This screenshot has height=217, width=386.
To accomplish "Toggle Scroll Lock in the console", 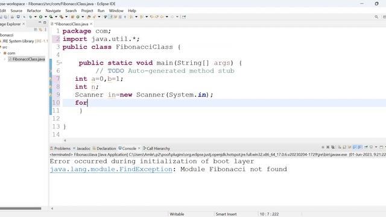I will pyautogui.click(x=344, y=147).
